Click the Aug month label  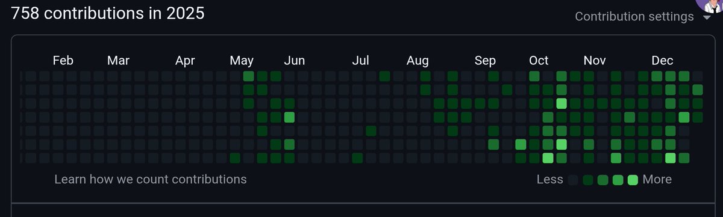click(418, 61)
